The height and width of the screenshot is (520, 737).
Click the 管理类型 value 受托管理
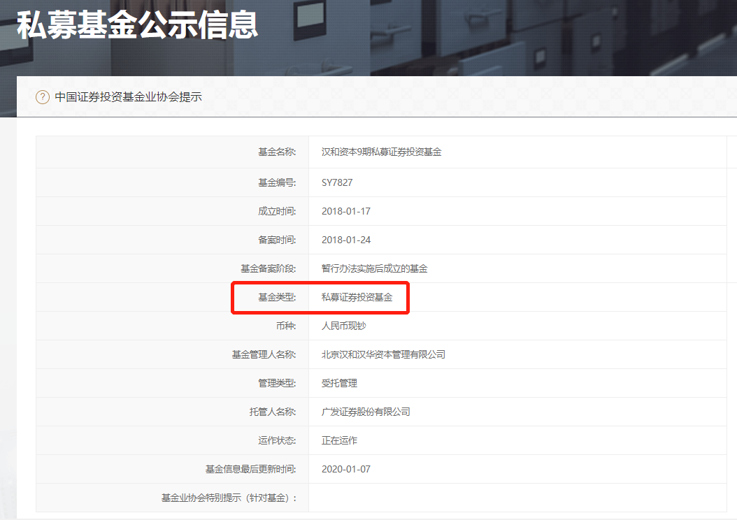click(x=340, y=383)
